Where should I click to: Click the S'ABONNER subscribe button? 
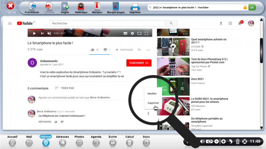[x=139, y=63]
